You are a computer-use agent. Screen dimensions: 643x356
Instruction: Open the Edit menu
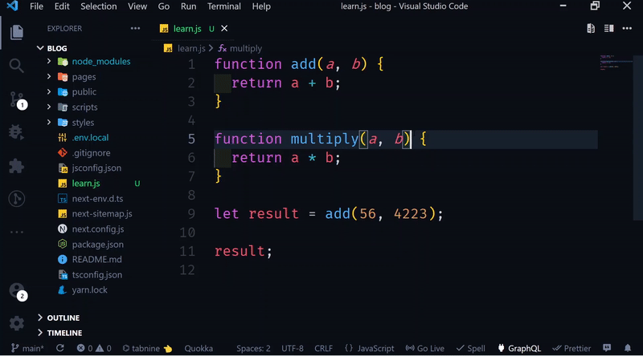pos(62,6)
